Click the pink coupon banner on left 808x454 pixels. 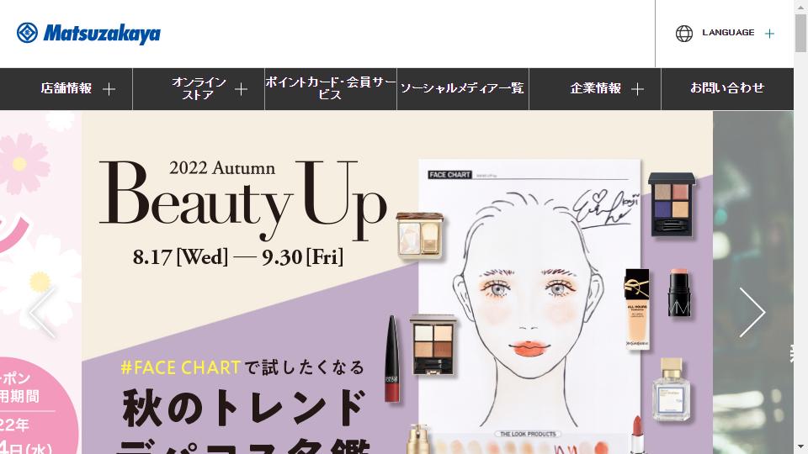(40, 282)
